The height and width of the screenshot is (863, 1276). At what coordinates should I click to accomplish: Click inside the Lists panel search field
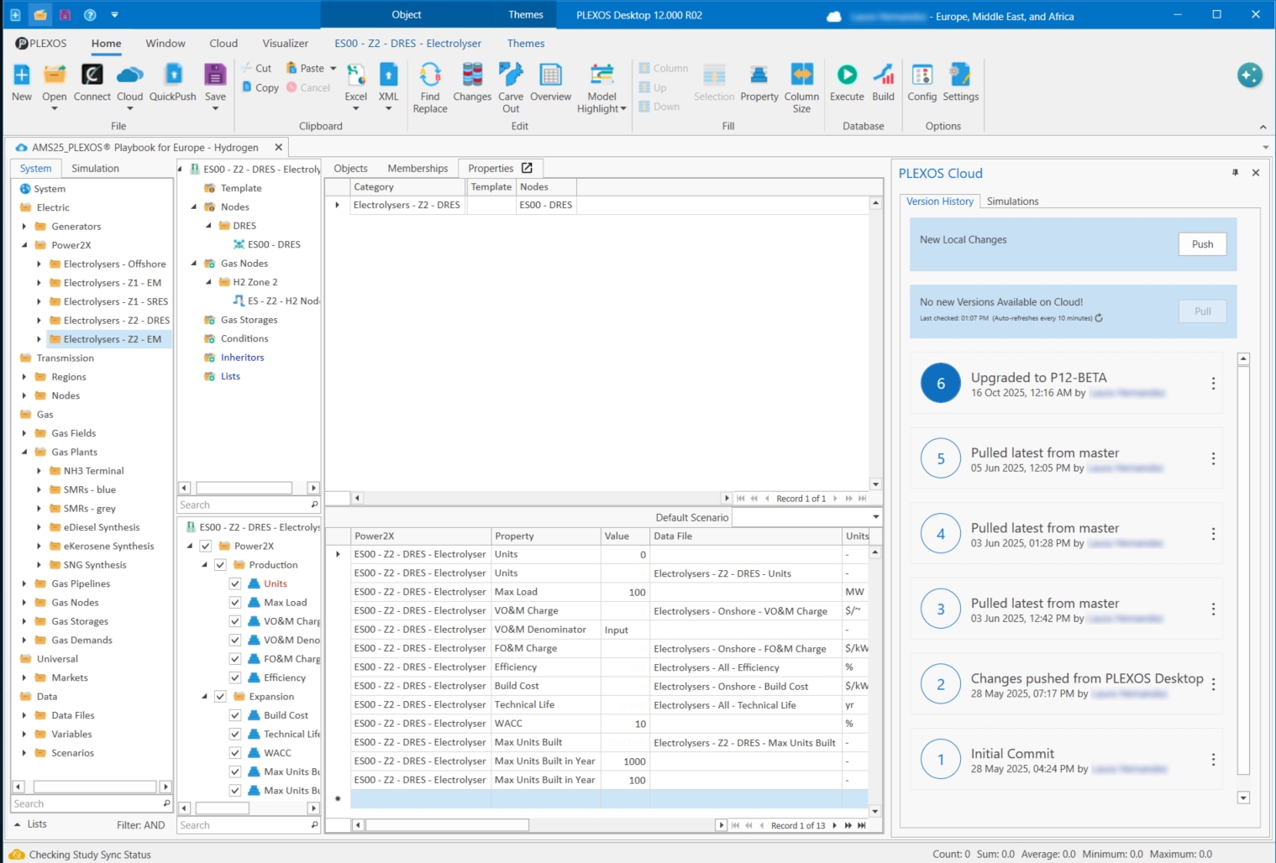[84, 803]
